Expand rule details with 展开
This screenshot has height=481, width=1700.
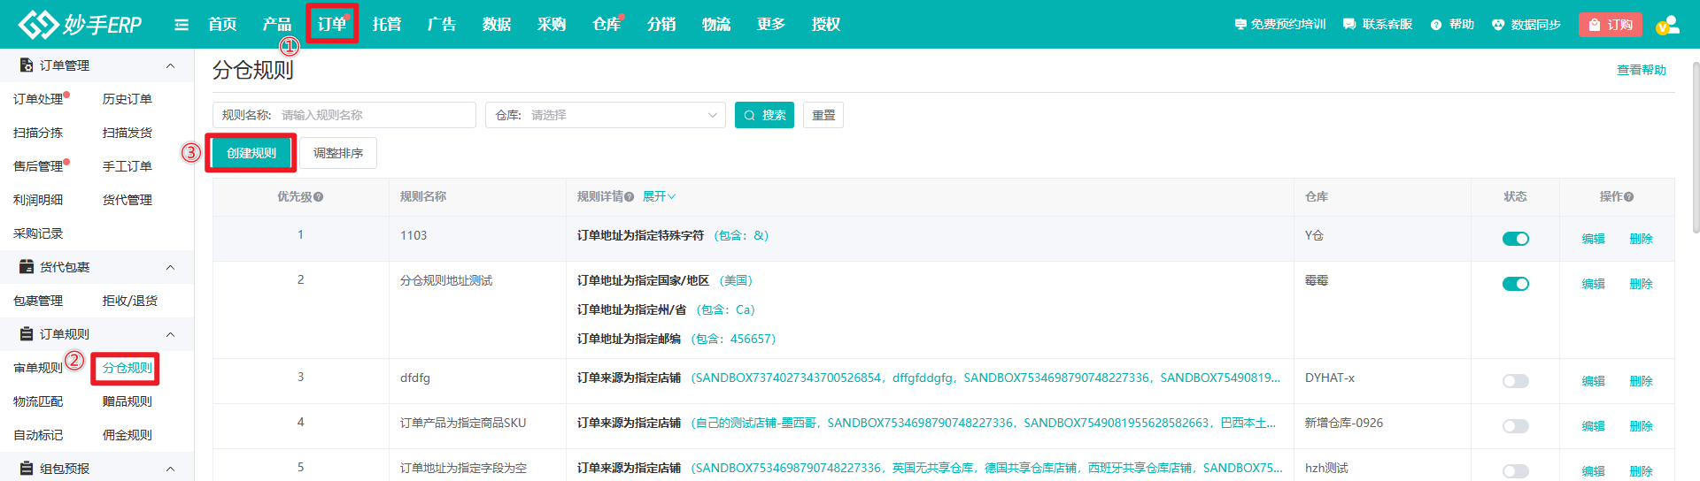pos(659,196)
